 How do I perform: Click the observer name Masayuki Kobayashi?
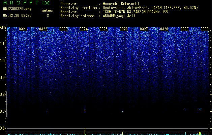[x=121, y=4]
